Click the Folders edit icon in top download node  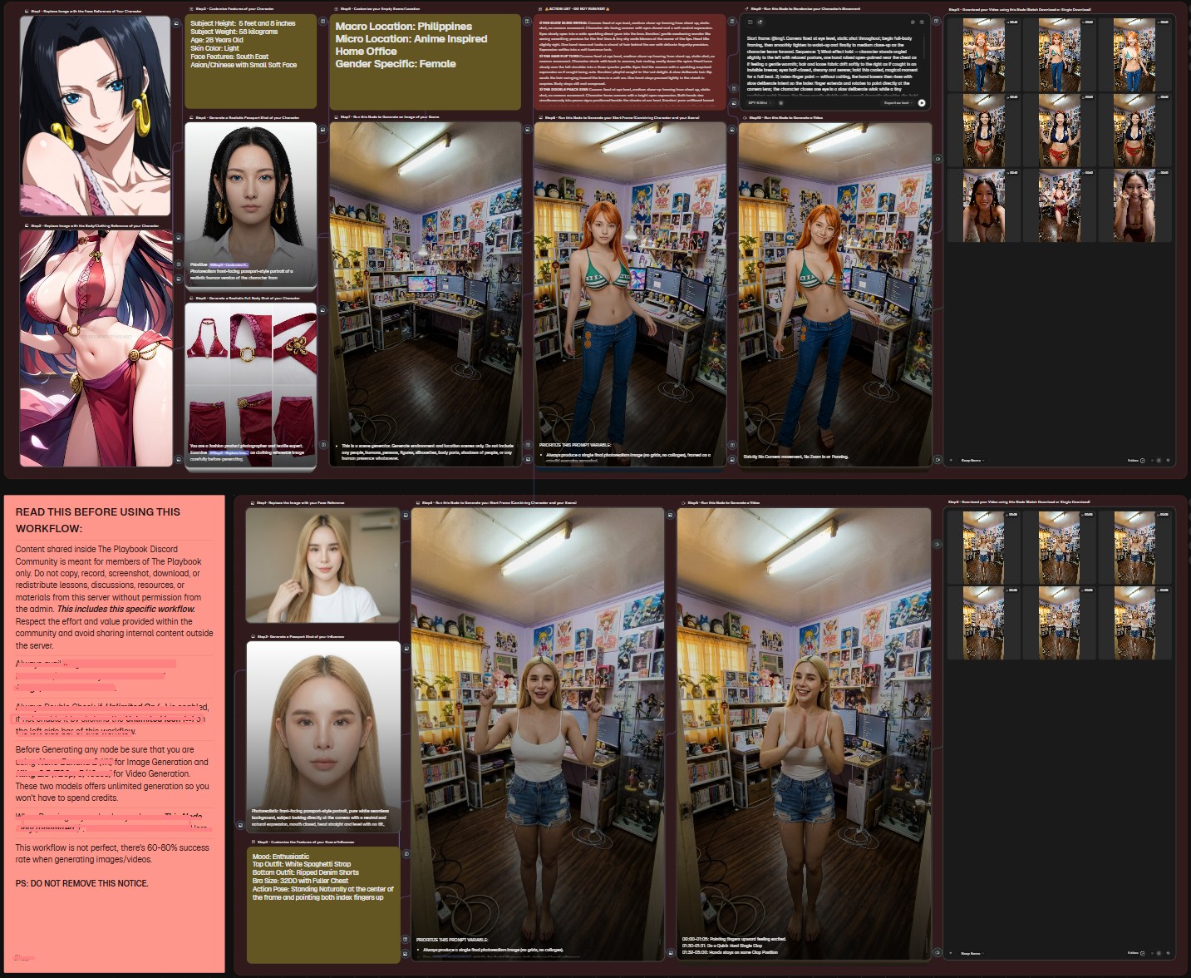1143,461
